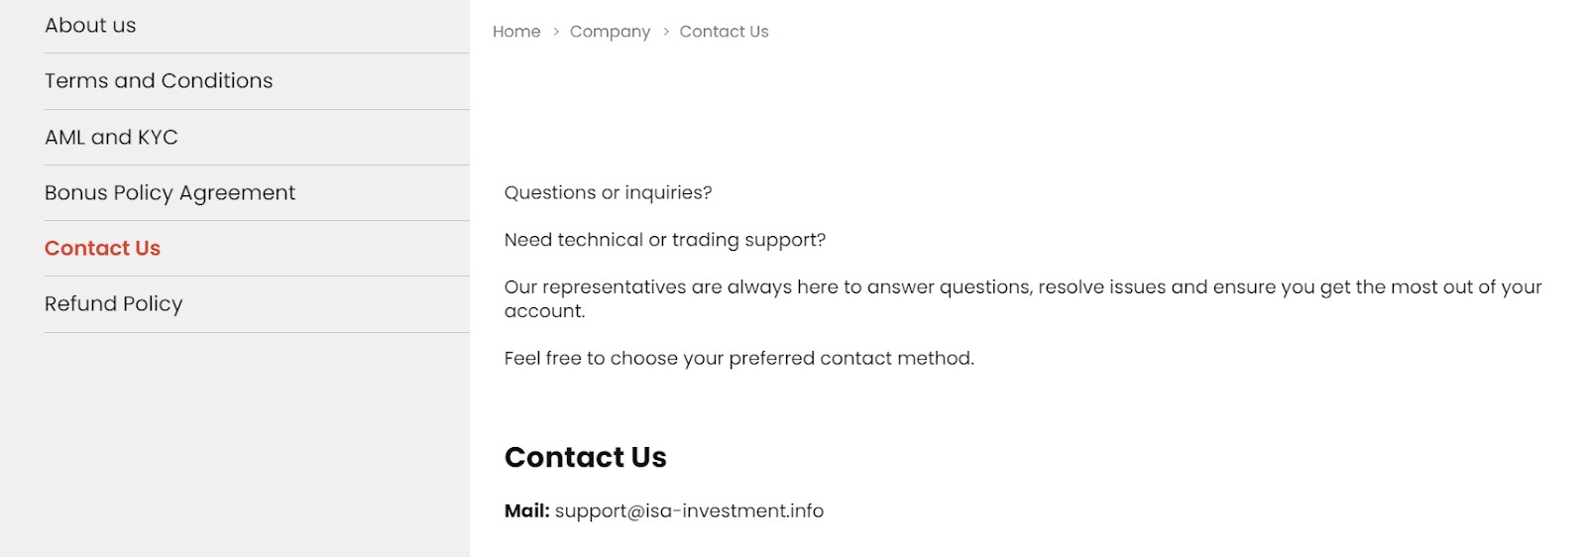Image resolution: width=1586 pixels, height=557 pixels.
Task: Click the bold Mail: label
Action: pyautogui.click(x=526, y=511)
